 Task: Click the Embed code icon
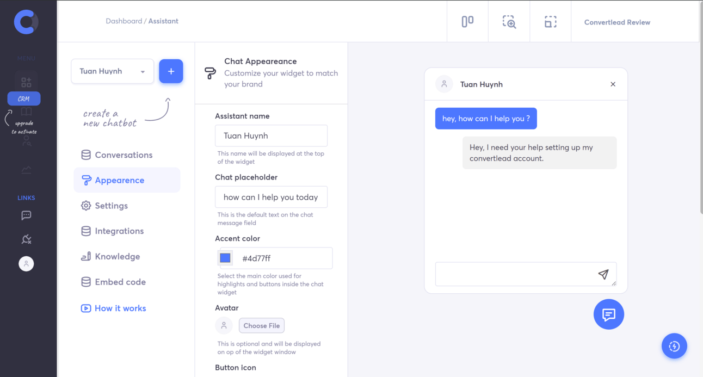click(86, 282)
